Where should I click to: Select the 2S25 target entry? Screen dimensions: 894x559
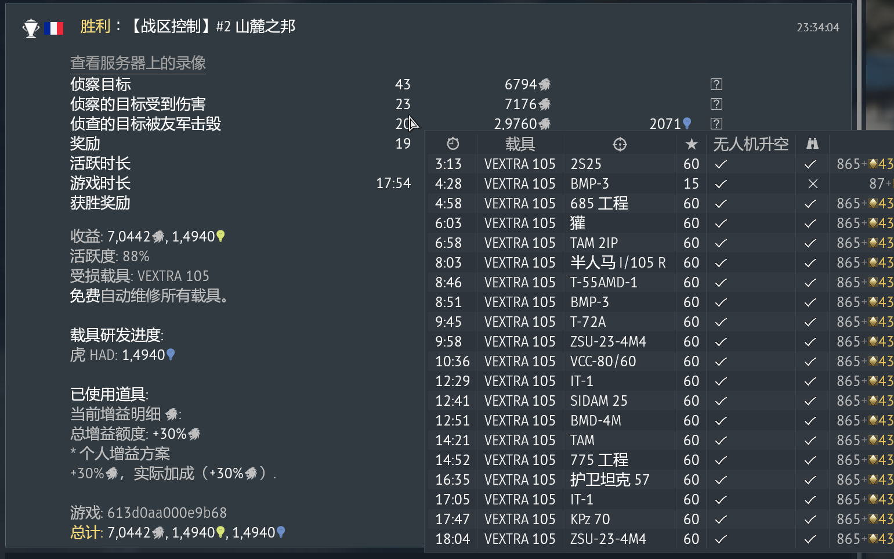coord(586,164)
